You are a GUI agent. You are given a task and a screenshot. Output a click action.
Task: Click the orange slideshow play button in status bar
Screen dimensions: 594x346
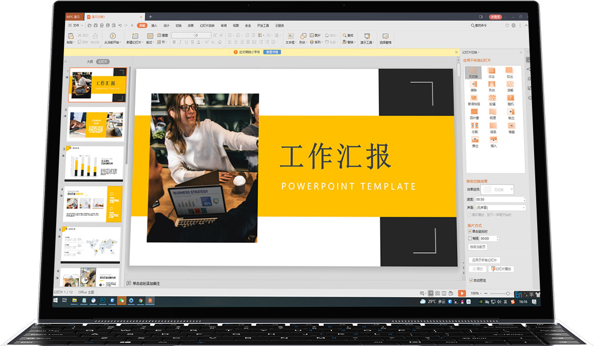(461, 293)
